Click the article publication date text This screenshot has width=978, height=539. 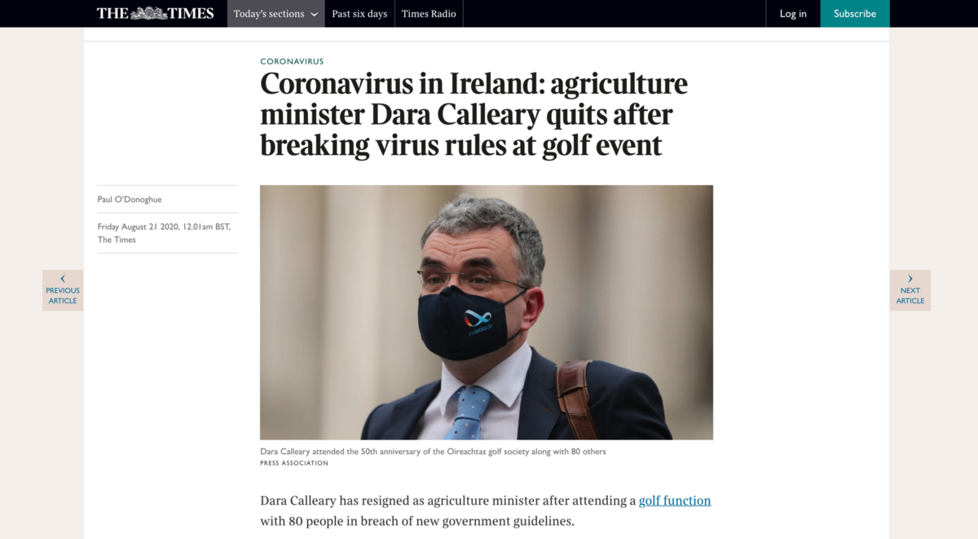[164, 233]
